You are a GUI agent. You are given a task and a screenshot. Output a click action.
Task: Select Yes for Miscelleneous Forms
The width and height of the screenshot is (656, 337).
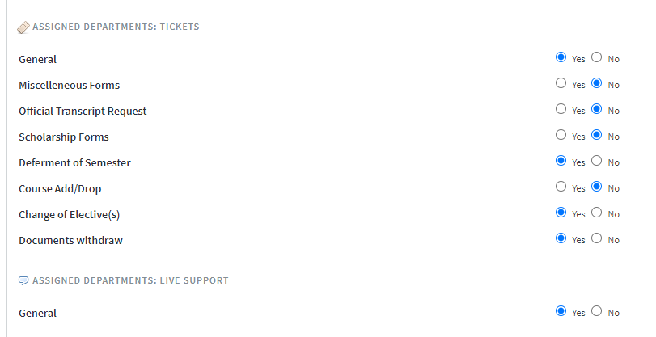click(561, 82)
